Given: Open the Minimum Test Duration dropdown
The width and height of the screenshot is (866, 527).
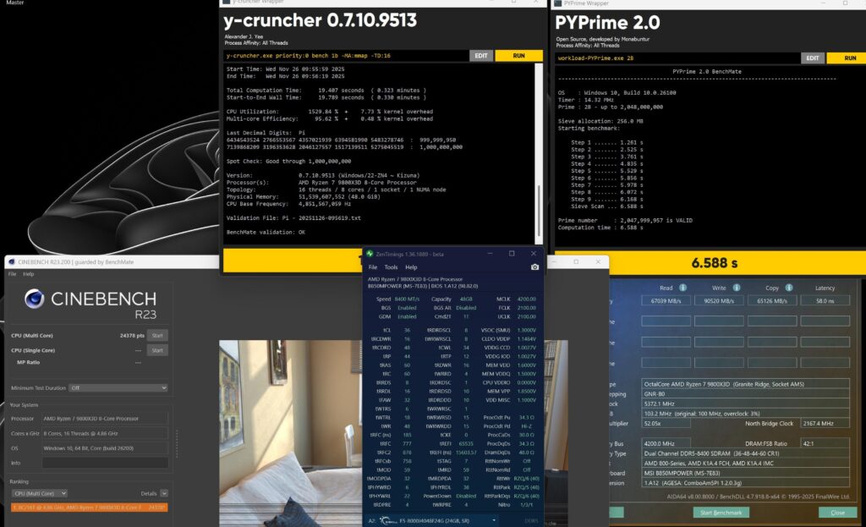Looking at the screenshot, I should coord(118,387).
